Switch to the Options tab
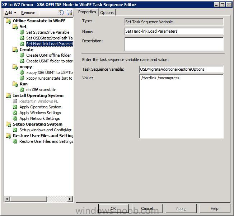Viewport: 234px width, 216px height. [107, 13]
